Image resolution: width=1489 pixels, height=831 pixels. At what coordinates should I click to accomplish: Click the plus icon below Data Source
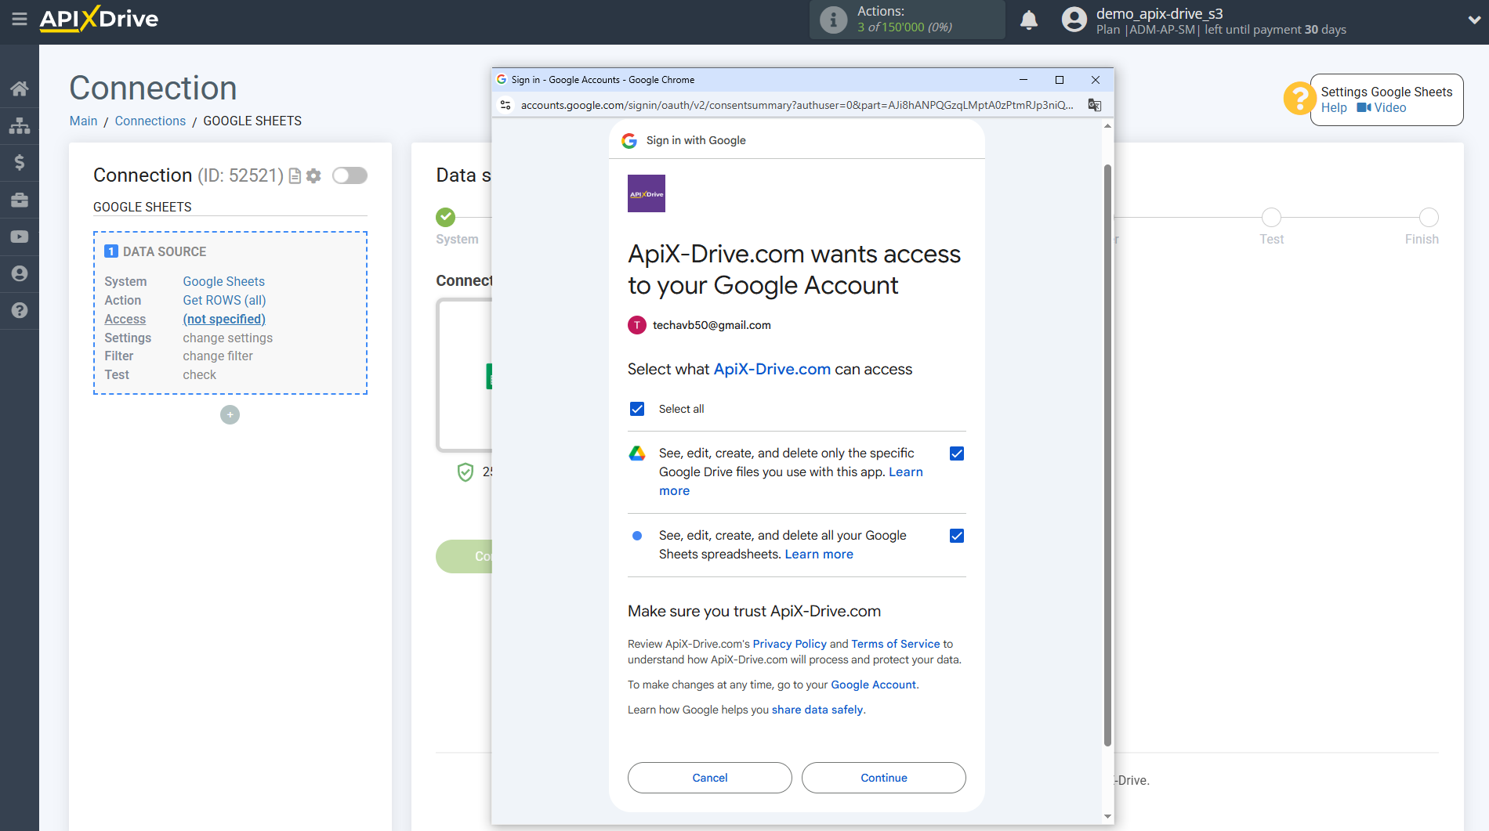pos(230,415)
